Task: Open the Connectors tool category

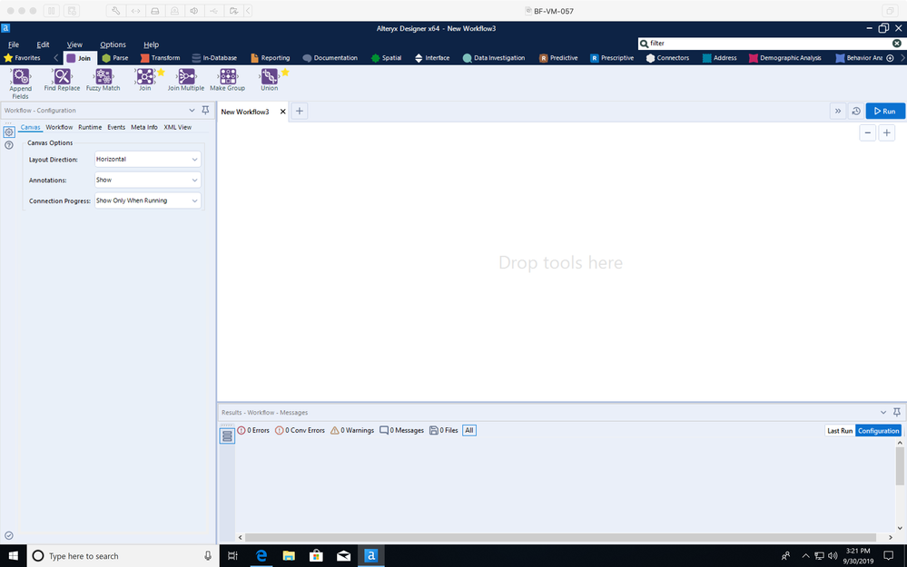Action: (668, 58)
